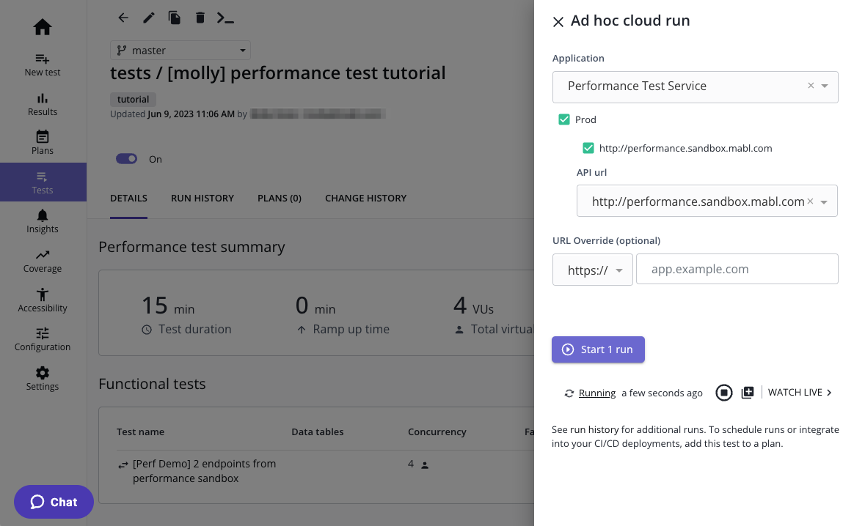Screen dimensions: 854x526
Task: Close the Ad hoc cloud run panel
Action: pos(558,22)
